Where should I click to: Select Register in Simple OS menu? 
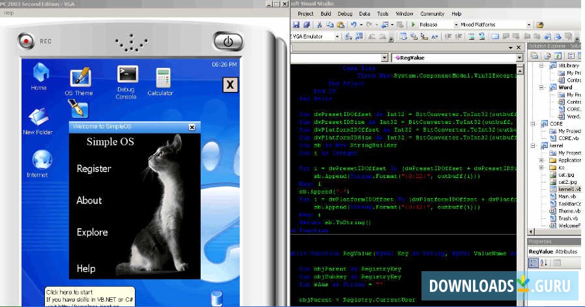pyautogui.click(x=94, y=169)
